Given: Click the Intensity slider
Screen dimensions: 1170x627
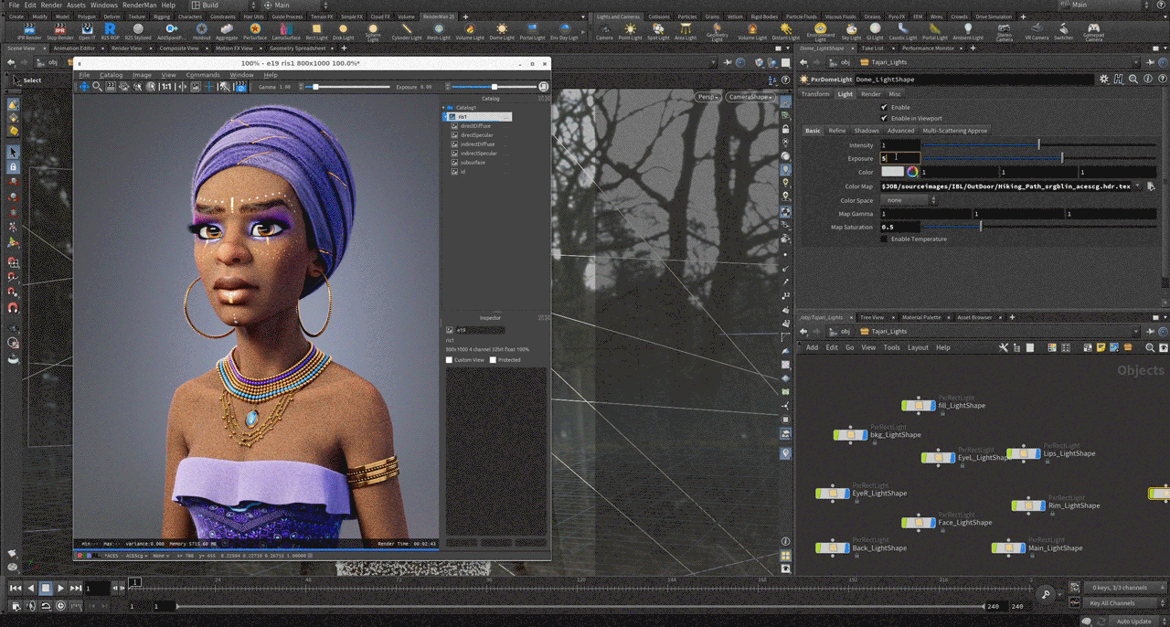Looking at the screenshot, I should click(1038, 145).
